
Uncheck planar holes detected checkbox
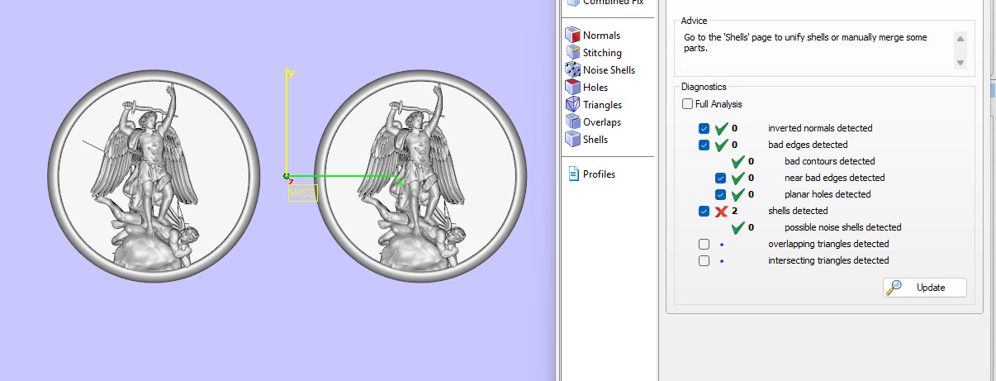coord(720,194)
